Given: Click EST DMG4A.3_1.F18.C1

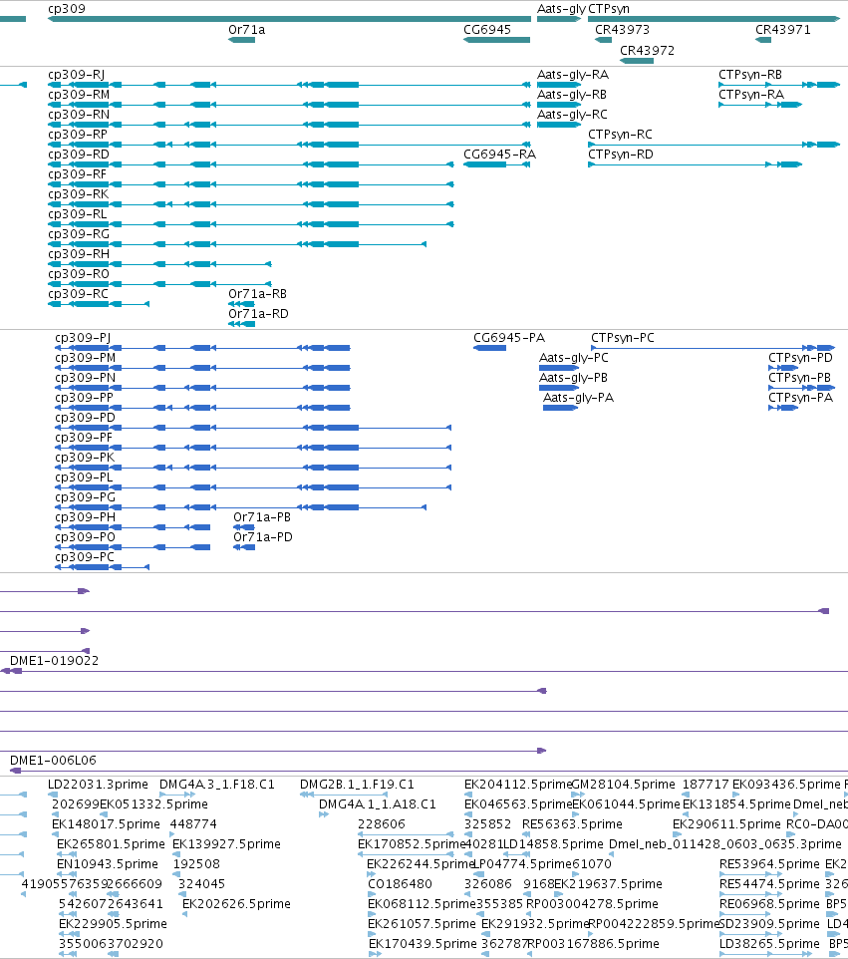Looking at the screenshot, I should pos(217,785).
